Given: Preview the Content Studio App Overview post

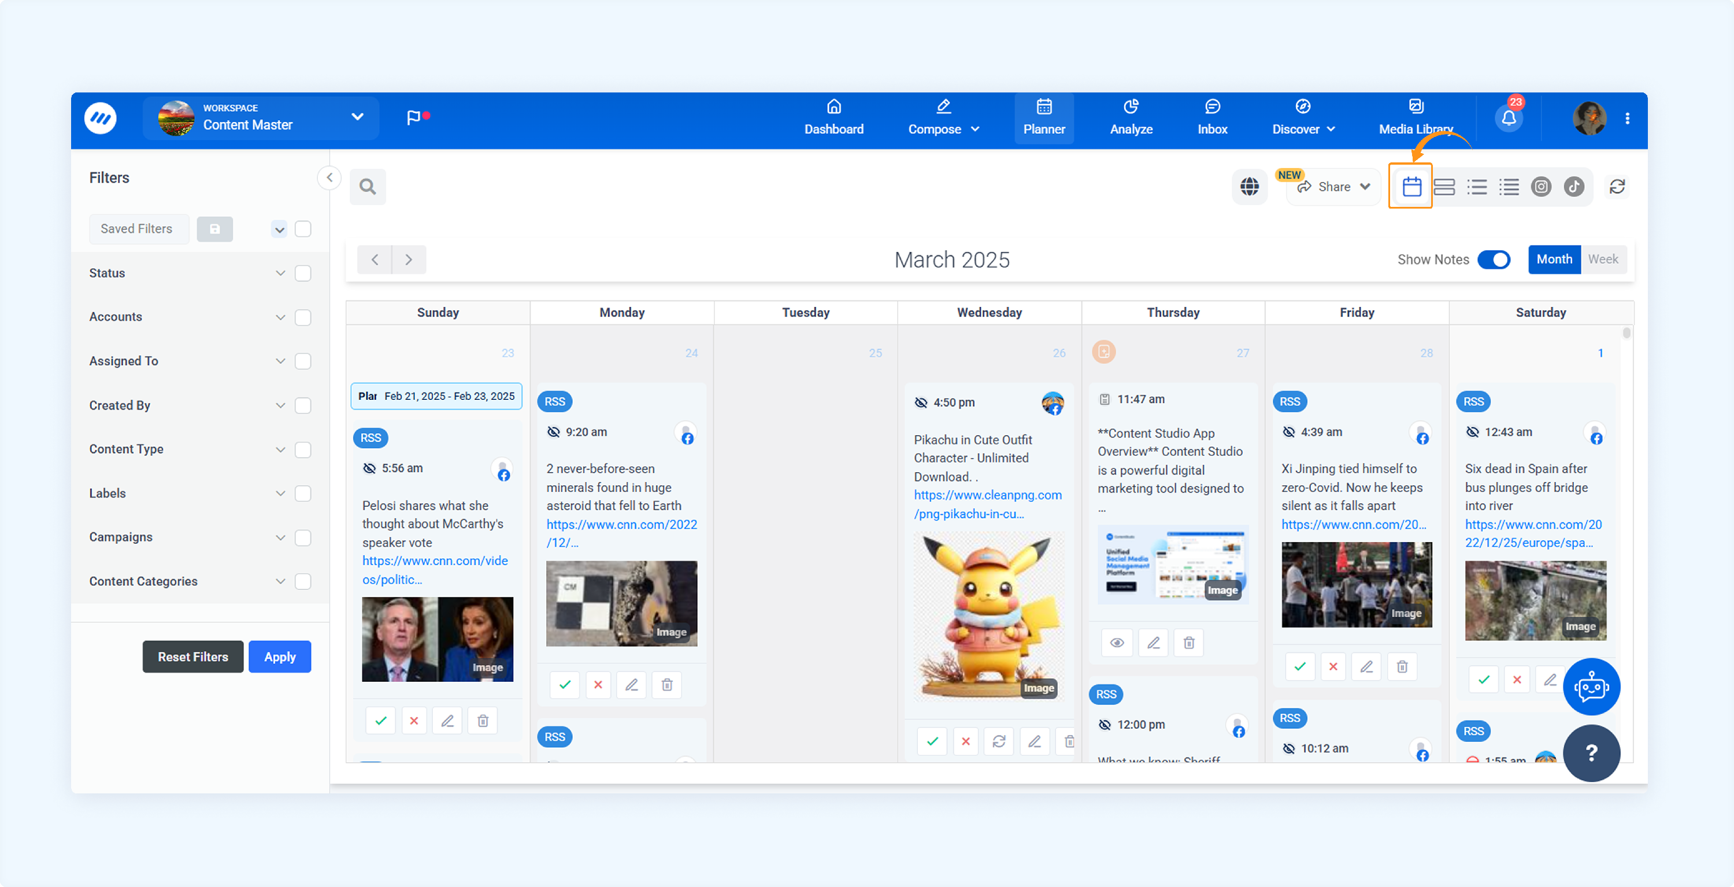Looking at the screenshot, I should (1117, 643).
